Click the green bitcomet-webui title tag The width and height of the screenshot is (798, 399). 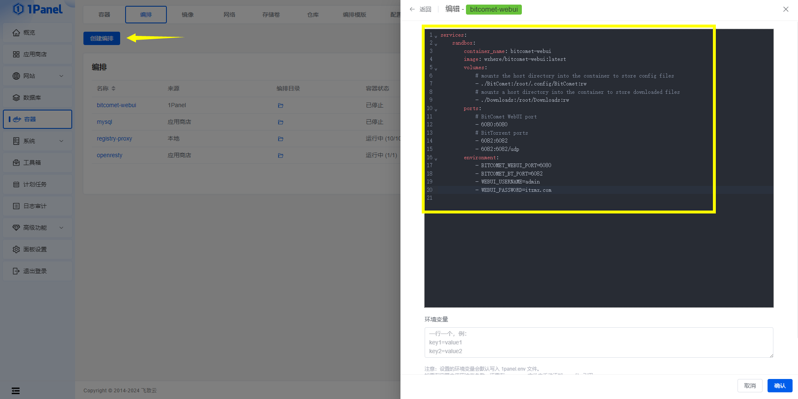click(493, 9)
